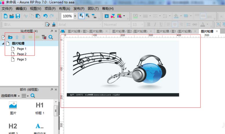Create a new file from the toolbar
Image resolution: width=225 pixels, height=134 pixels.
(x=6, y=16)
